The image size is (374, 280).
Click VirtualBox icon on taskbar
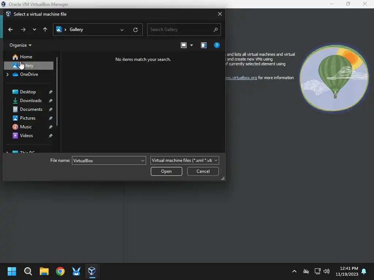92,271
